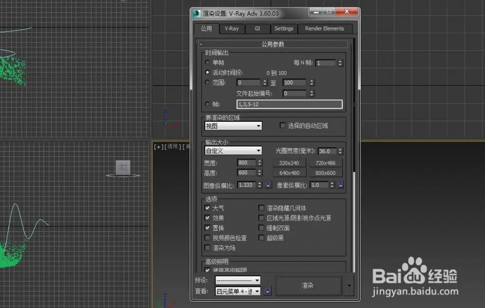Switch to the Render Elements tab
This screenshot has height=308, width=485.
click(x=324, y=28)
